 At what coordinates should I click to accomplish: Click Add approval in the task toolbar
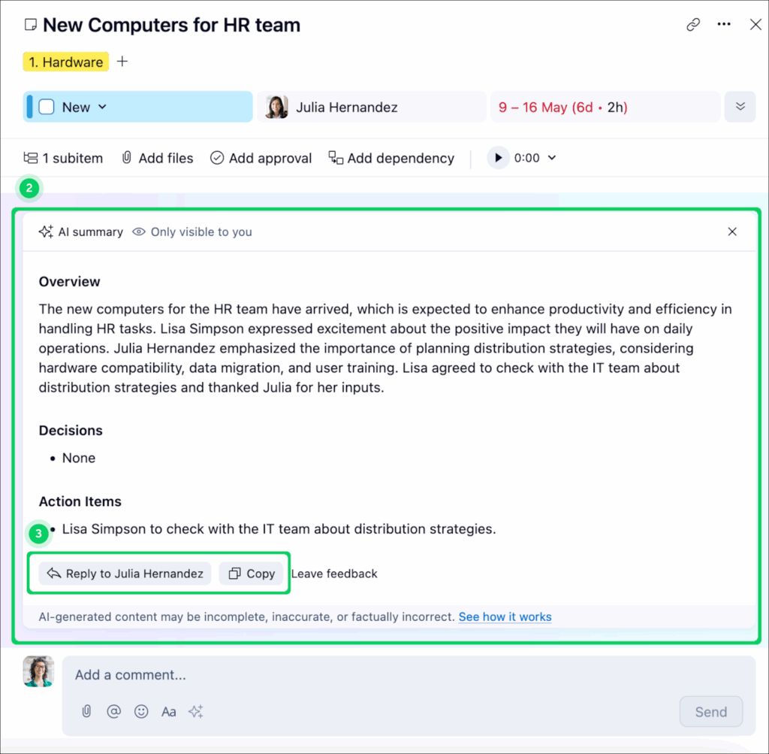click(261, 158)
